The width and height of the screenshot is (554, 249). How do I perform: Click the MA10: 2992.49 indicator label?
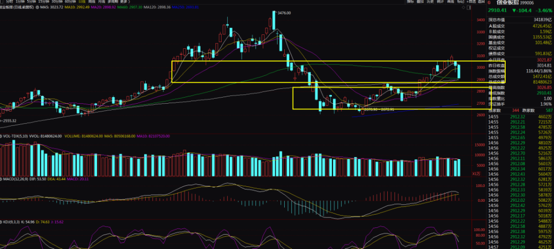[77, 7]
